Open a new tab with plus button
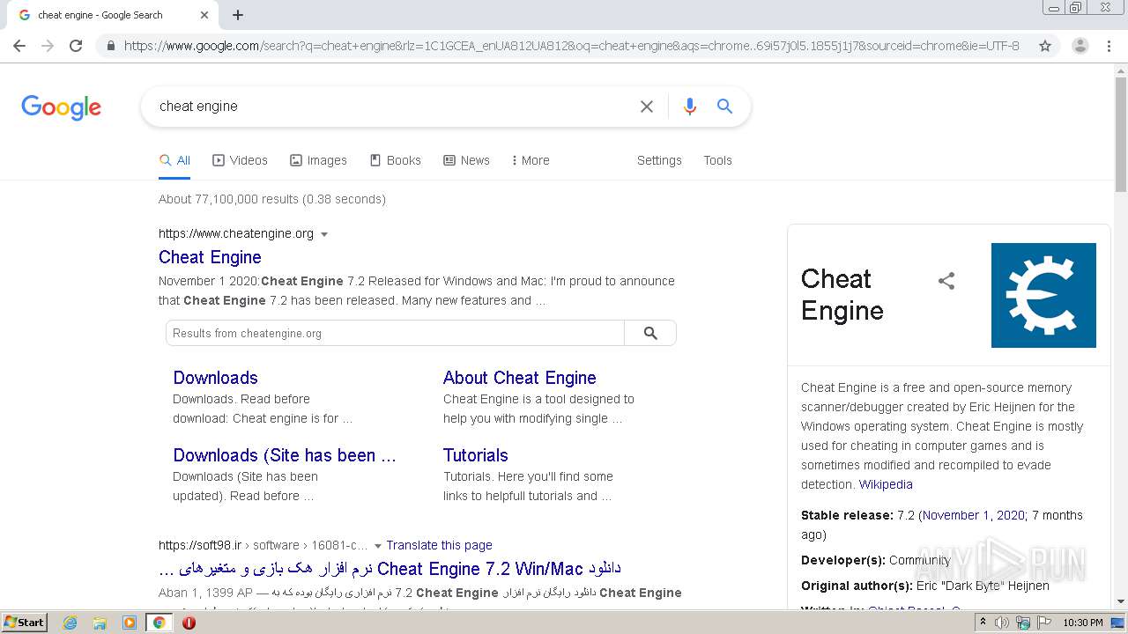The height and width of the screenshot is (634, 1128). pos(238,15)
